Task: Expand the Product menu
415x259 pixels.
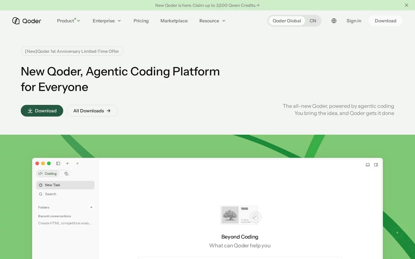Action: (x=68, y=21)
